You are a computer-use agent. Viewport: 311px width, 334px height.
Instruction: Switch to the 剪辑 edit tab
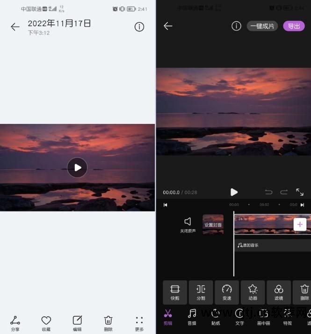coord(168,317)
